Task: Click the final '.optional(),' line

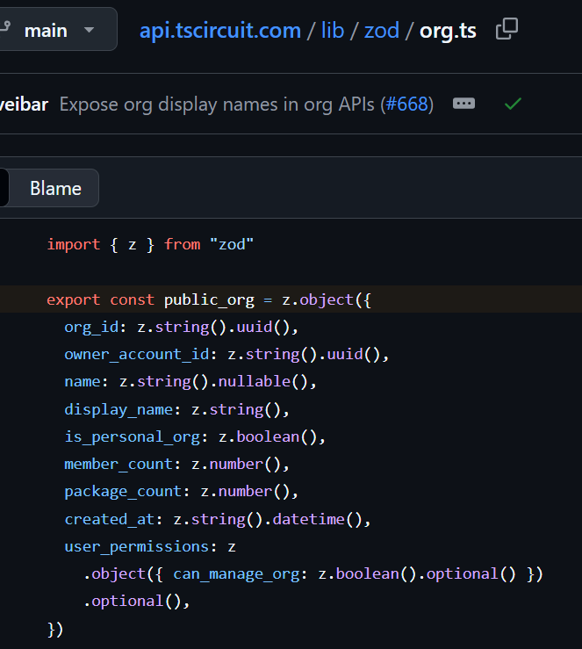Action: (137, 601)
